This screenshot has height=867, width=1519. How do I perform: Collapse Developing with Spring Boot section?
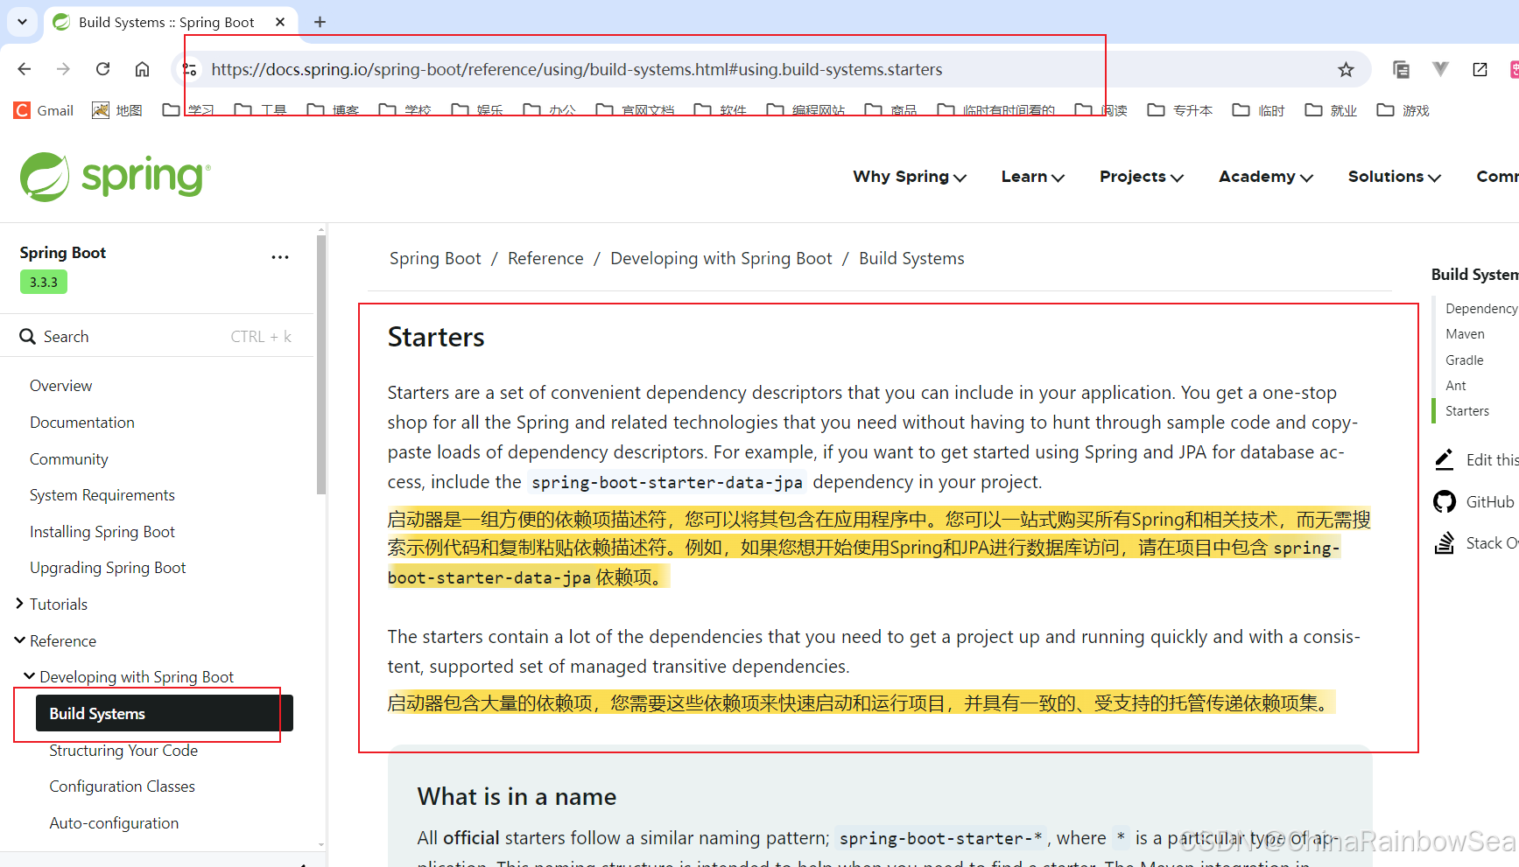point(30,676)
